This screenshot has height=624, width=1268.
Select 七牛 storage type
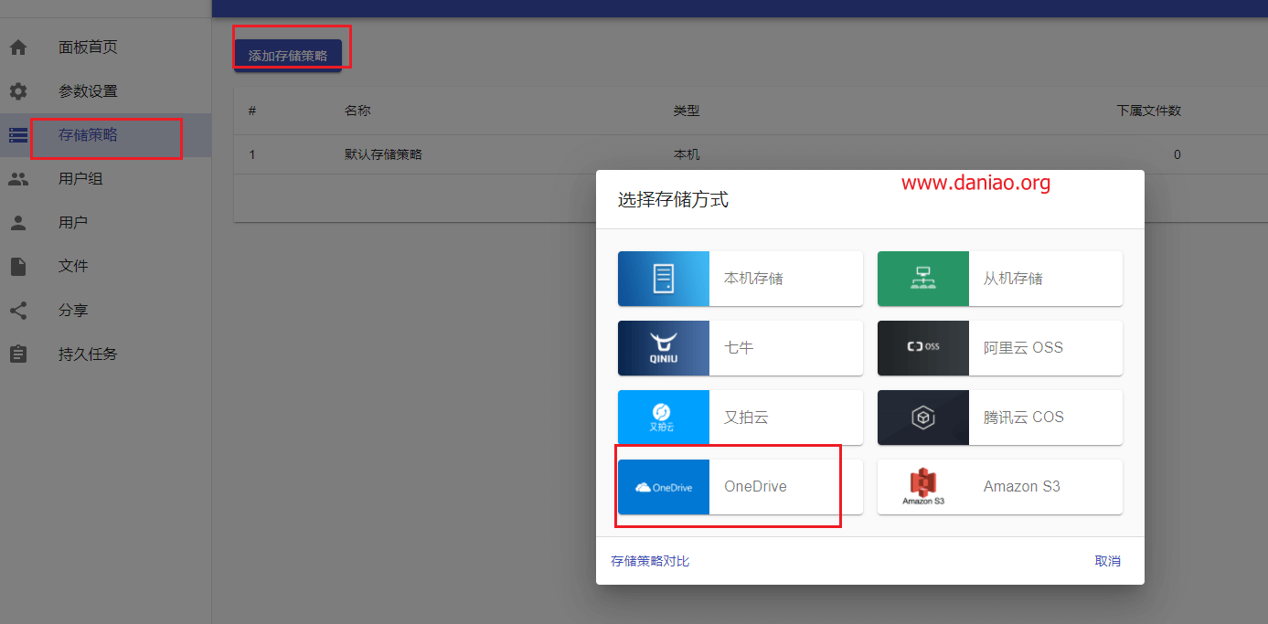(x=741, y=348)
